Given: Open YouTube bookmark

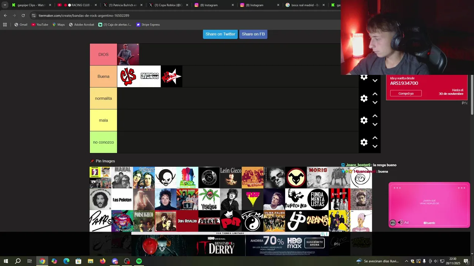Looking at the screenshot, I should pyautogui.click(x=40, y=25).
